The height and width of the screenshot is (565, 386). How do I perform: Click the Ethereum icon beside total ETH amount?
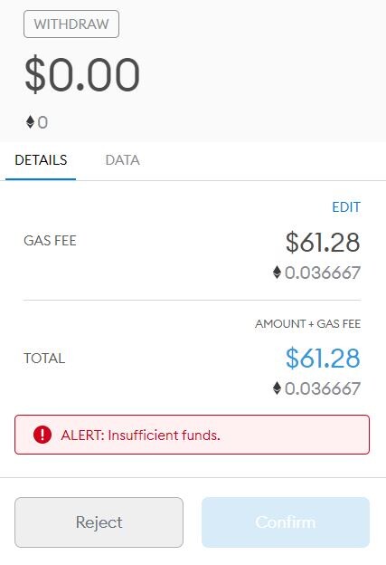click(x=277, y=388)
